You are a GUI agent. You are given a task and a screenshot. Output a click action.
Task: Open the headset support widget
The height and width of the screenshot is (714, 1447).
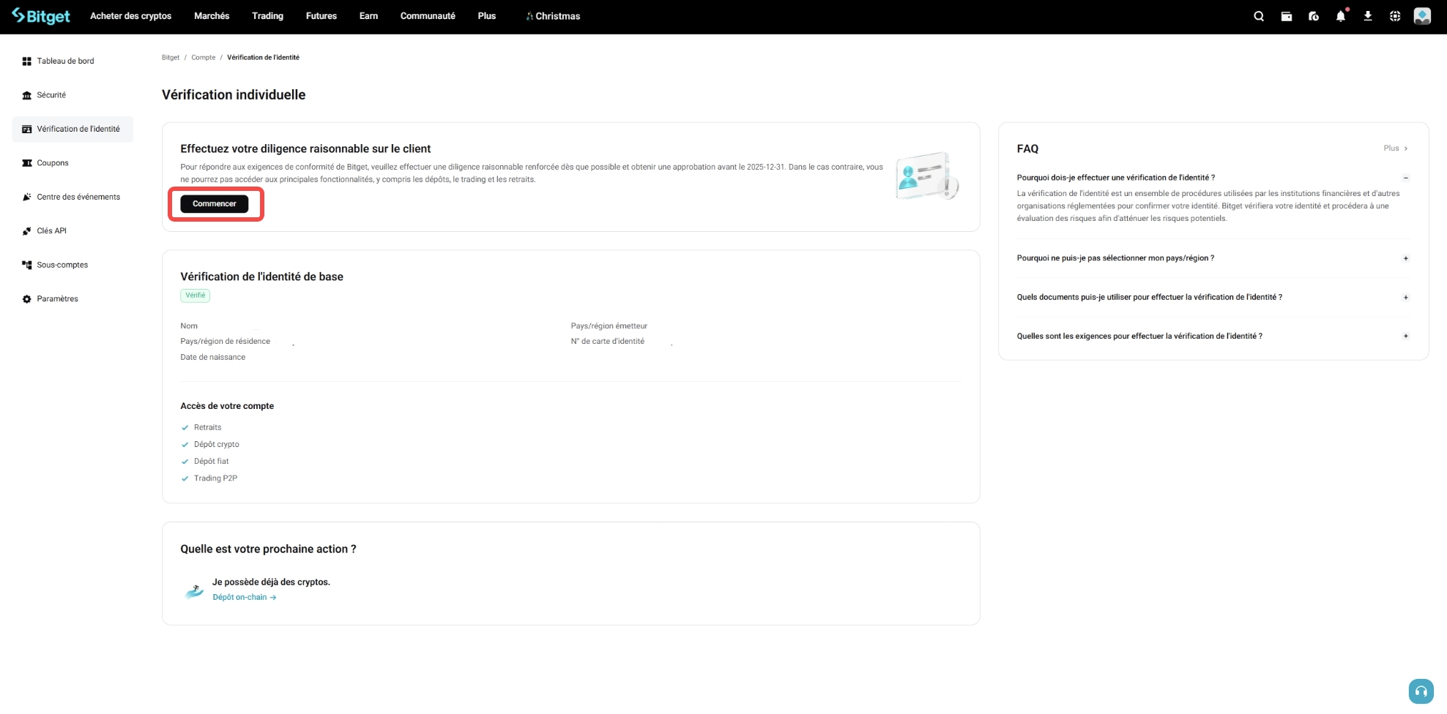click(x=1420, y=691)
